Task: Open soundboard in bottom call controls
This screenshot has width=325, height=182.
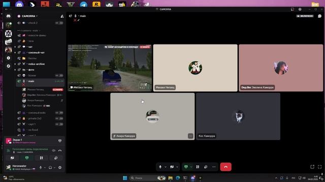Action: (206, 167)
